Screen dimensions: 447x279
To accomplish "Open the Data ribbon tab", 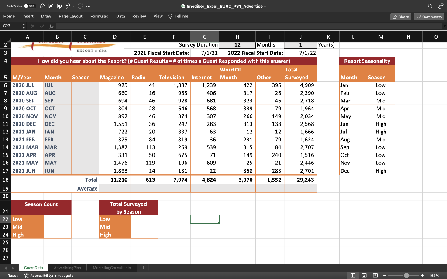I will click(x=120, y=16).
